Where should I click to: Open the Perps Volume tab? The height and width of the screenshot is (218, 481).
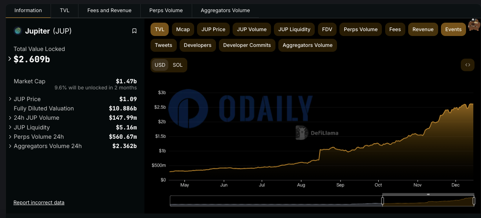pyautogui.click(x=166, y=11)
